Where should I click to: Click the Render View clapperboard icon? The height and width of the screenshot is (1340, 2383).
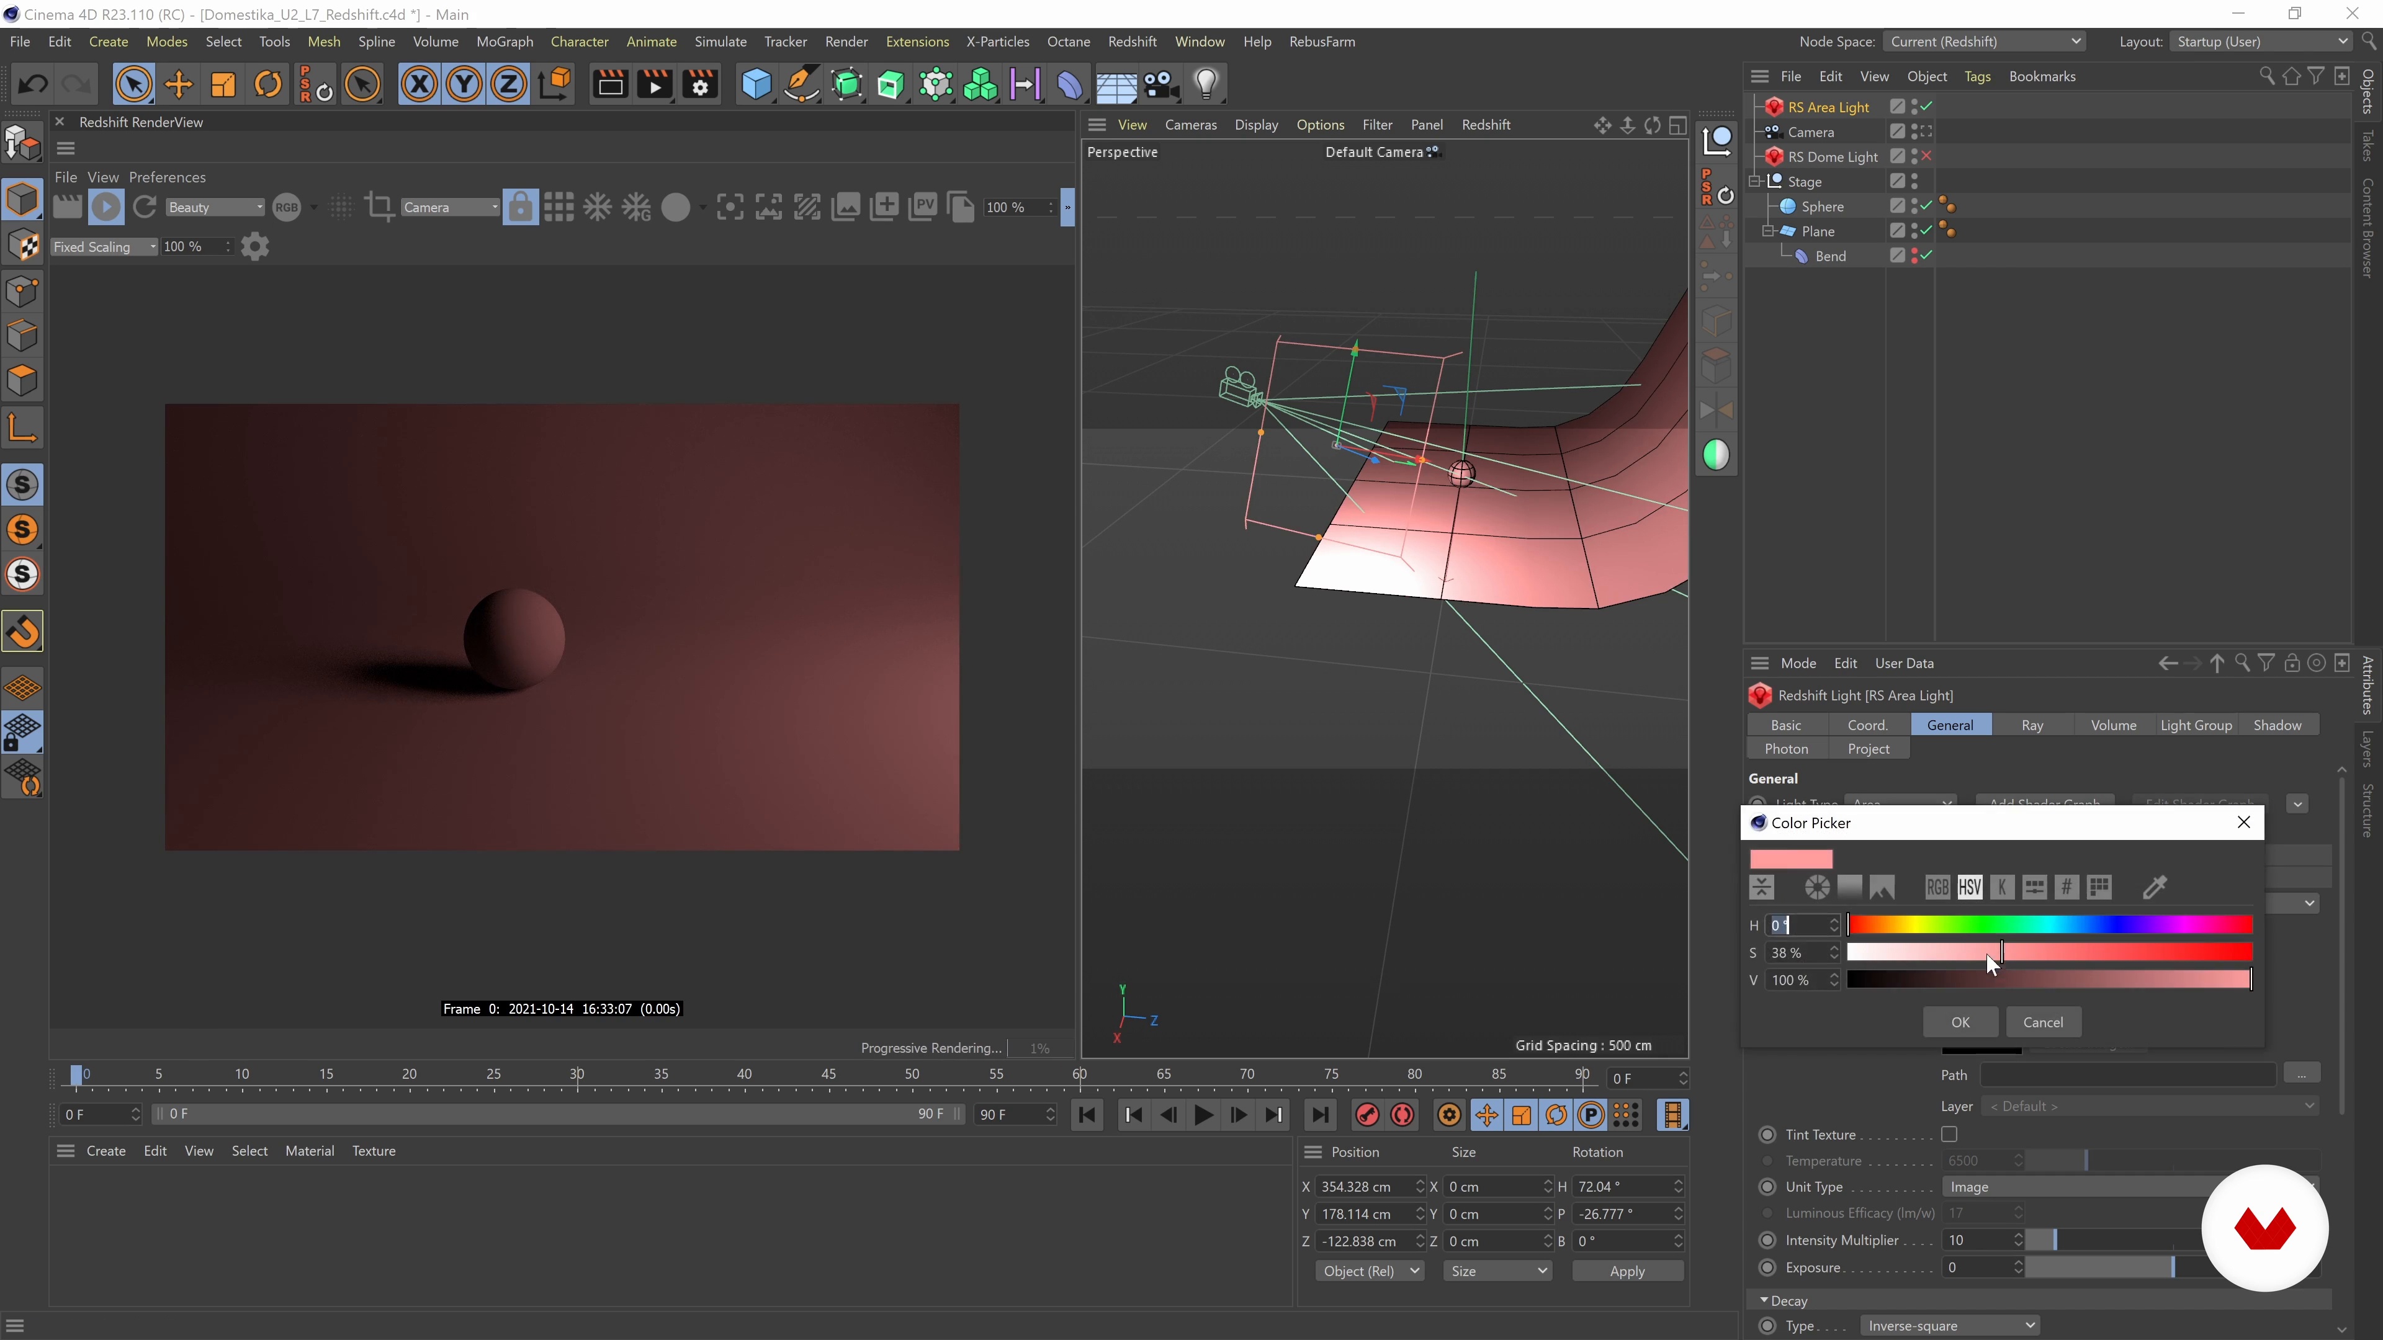(x=611, y=85)
